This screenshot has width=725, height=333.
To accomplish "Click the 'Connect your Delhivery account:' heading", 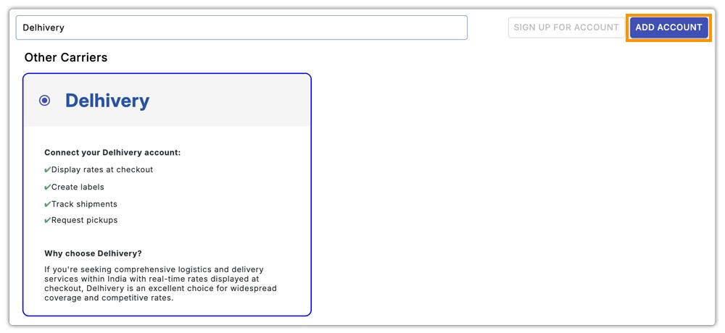I will point(112,153).
